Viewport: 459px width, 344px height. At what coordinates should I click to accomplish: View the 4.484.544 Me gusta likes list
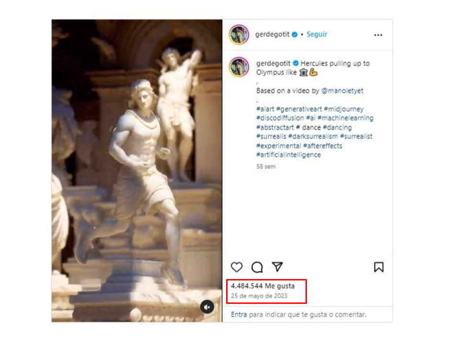point(262,286)
